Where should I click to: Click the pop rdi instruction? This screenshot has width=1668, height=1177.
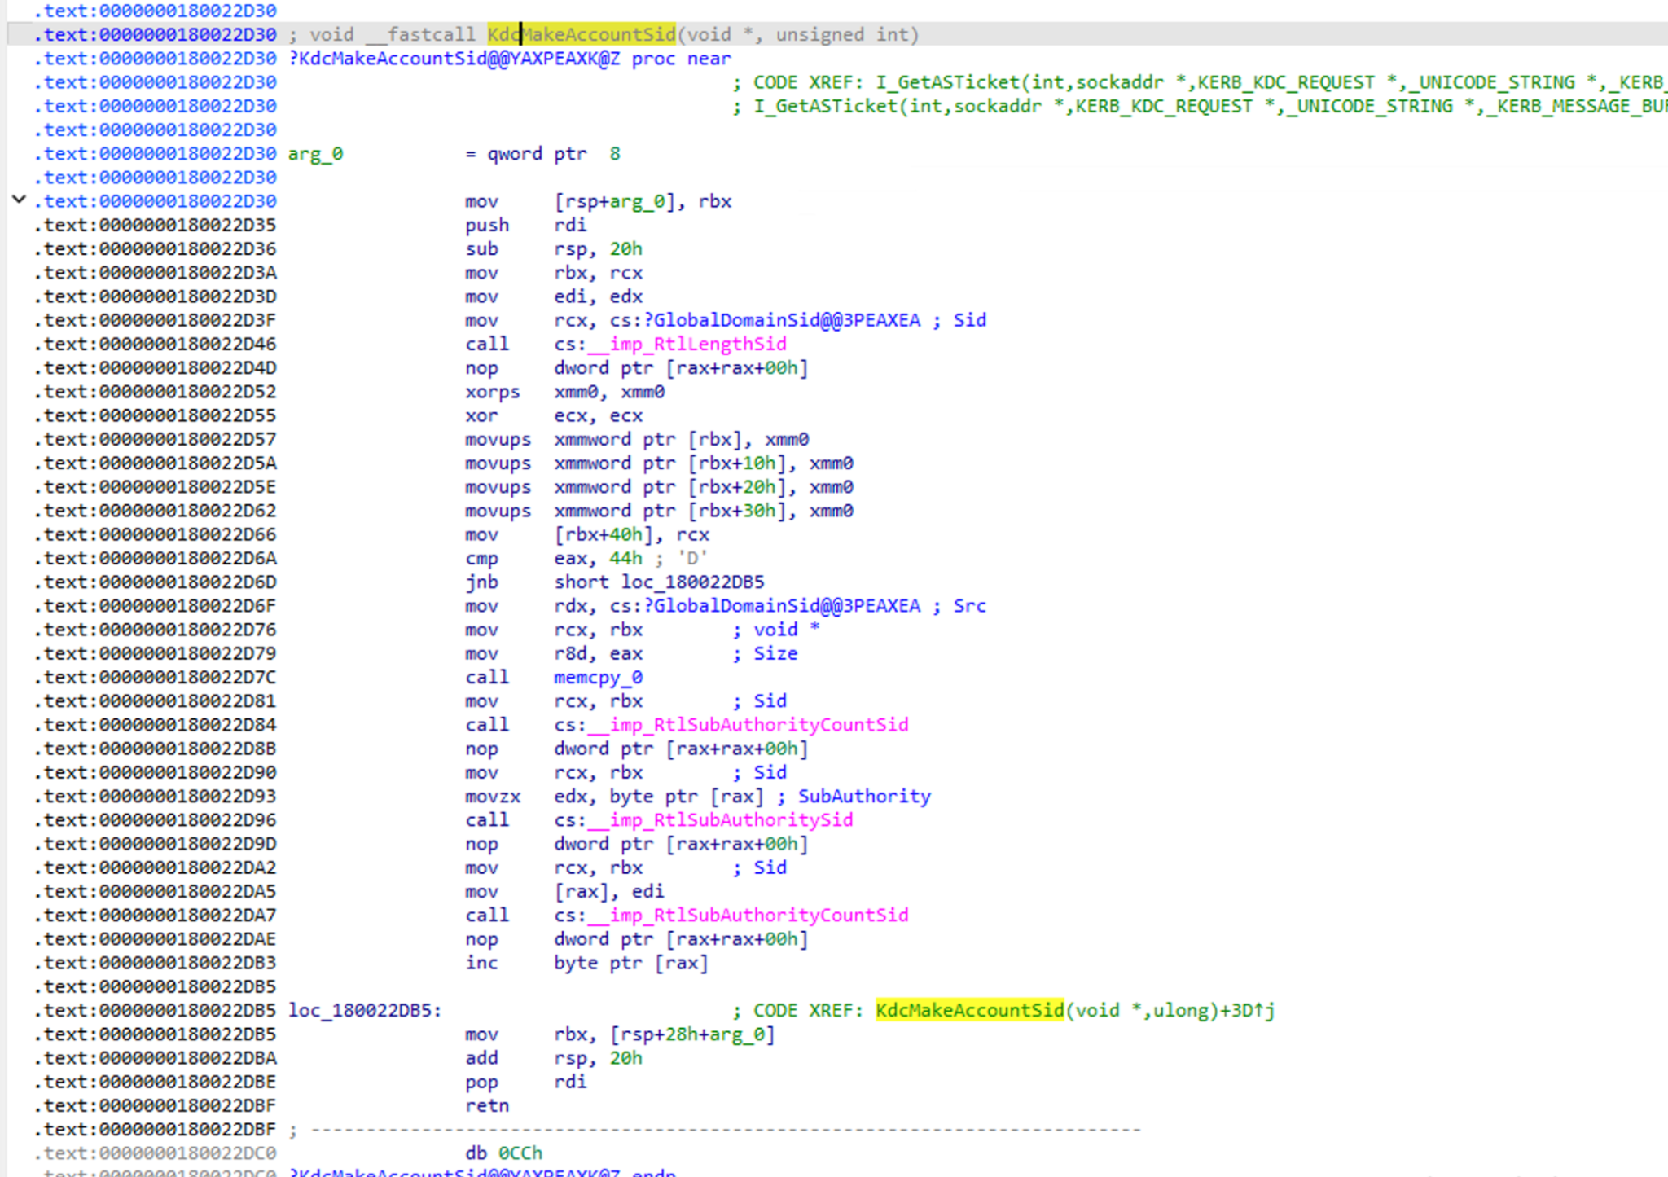pos(525,1083)
